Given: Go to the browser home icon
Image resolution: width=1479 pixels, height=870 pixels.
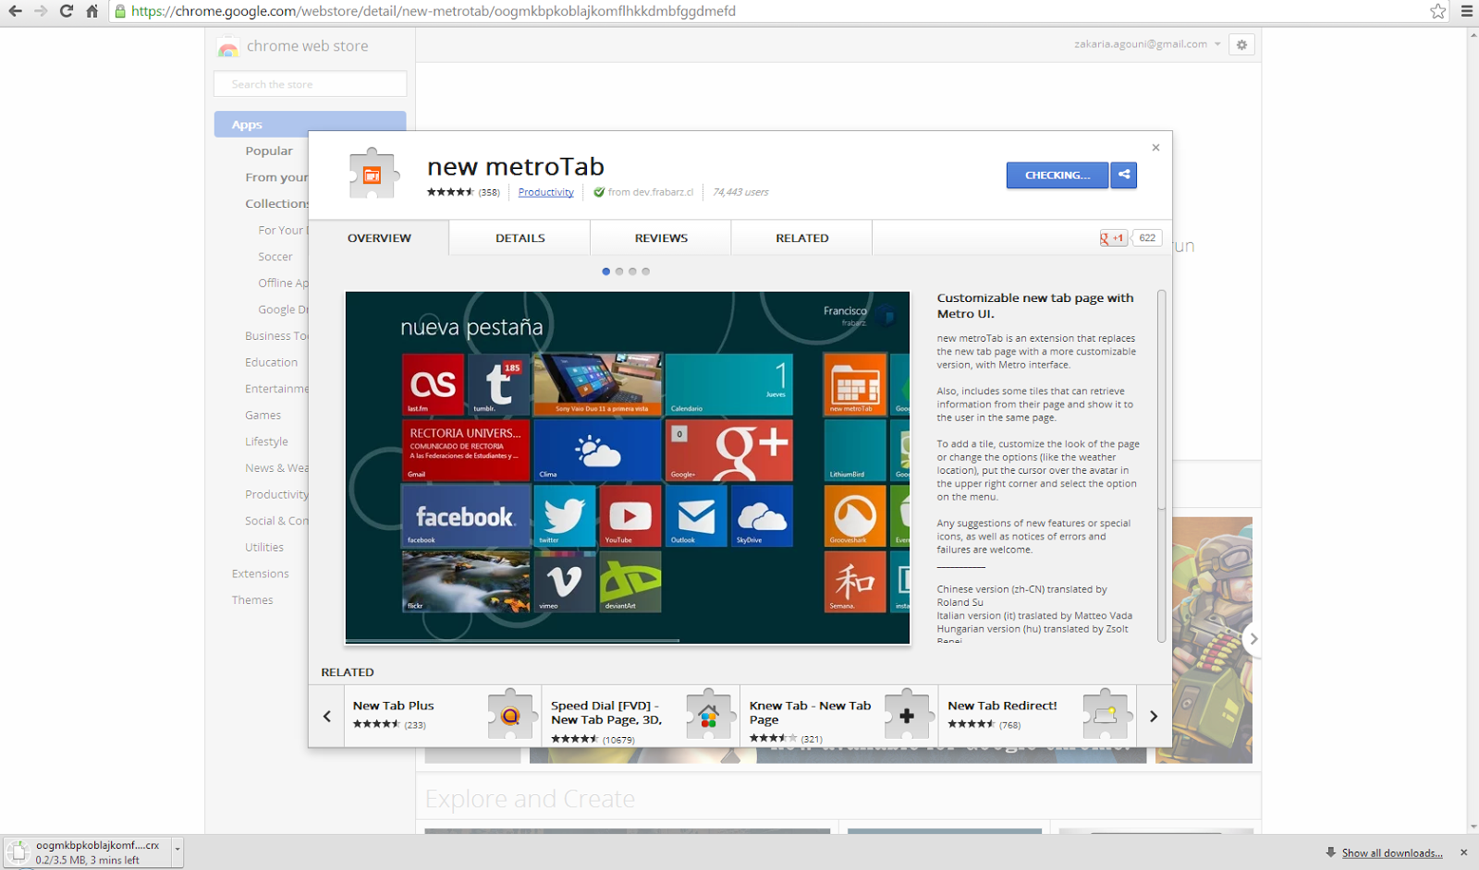Looking at the screenshot, I should coord(92,11).
